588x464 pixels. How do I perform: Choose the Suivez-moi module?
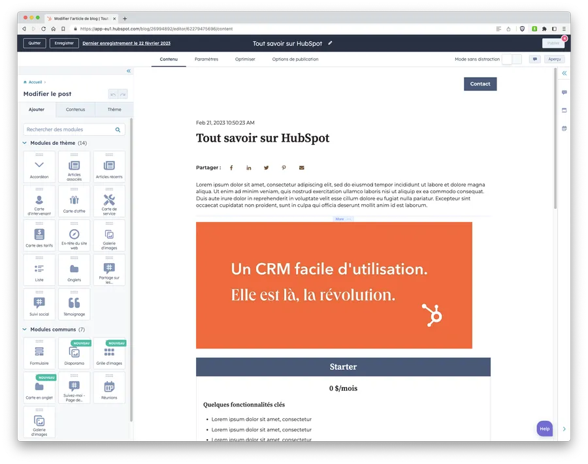pos(74,388)
